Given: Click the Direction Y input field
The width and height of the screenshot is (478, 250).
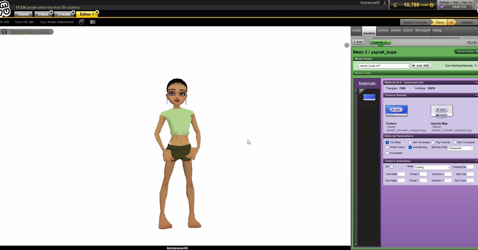Looking at the screenshot, I should point(448,181).
